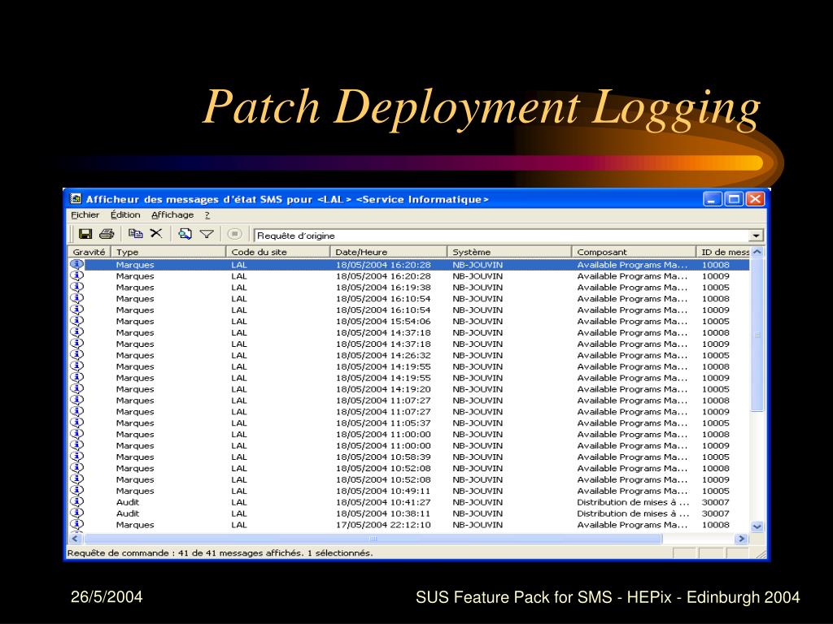Click NB-JOUVIN in the 15:54:06 row
The height and width of the screenshot is (624, 833).
coord(478,321)
